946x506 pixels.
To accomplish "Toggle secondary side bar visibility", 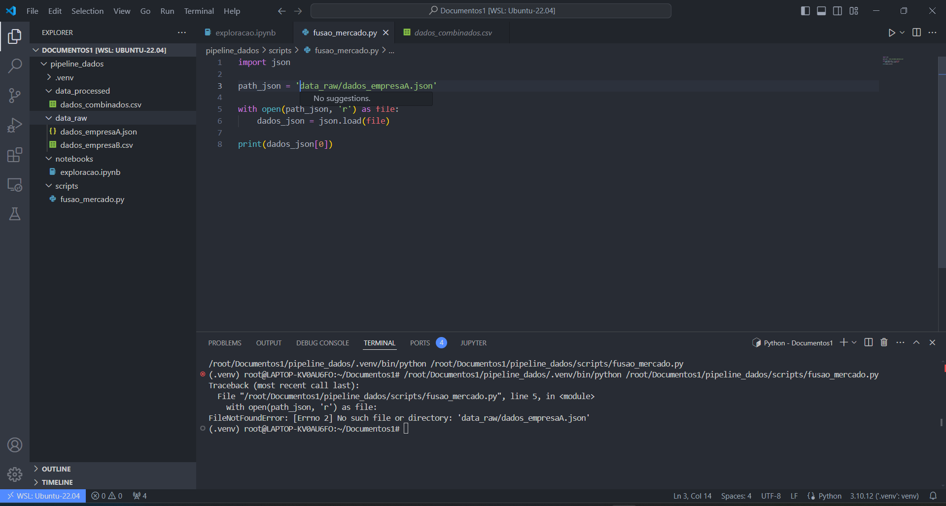I will (x=838, y=11).
